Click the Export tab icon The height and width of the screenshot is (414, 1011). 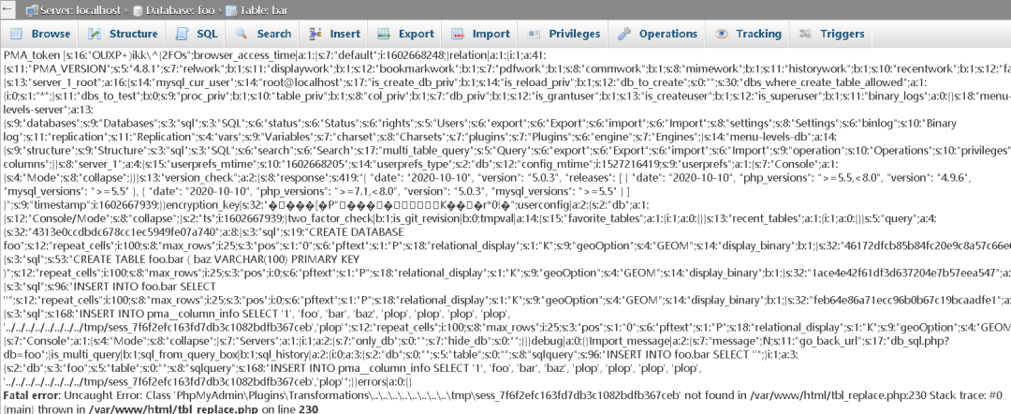point(384,34)
